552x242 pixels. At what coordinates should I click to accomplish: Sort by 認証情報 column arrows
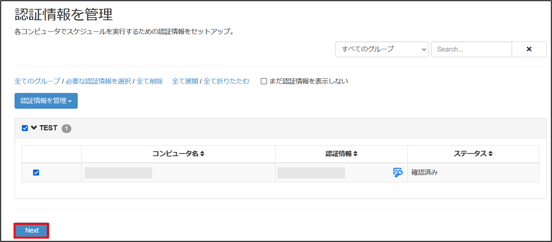(355, 154)
